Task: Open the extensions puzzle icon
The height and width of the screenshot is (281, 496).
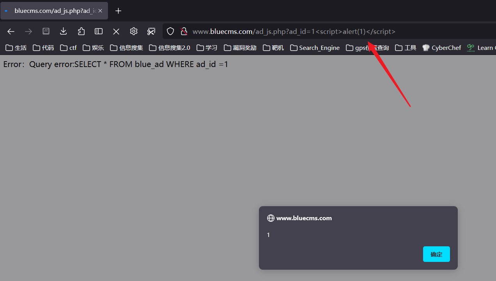Action: point(81,31)
